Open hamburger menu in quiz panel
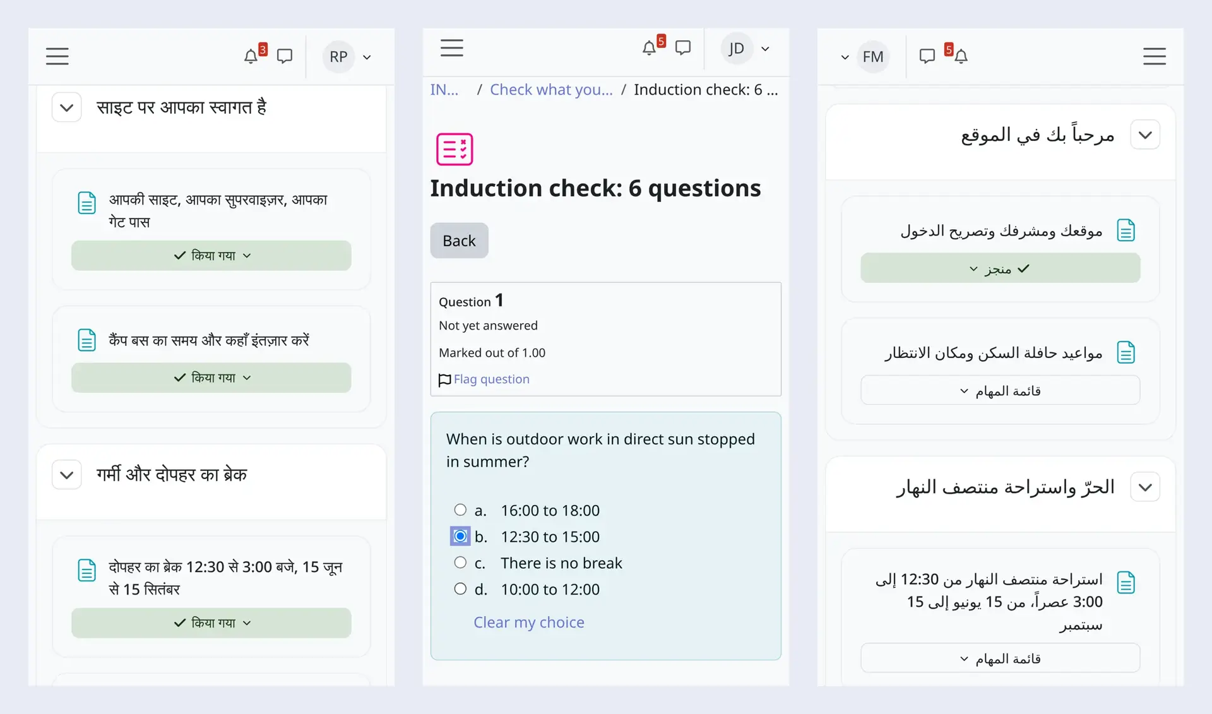1212x714 pixels. tap(452, 48)
